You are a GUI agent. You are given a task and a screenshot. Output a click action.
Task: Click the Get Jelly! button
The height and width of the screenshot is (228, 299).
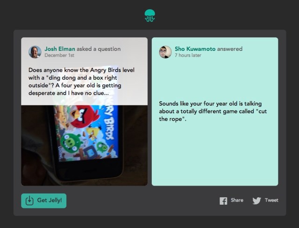(43, 201)
